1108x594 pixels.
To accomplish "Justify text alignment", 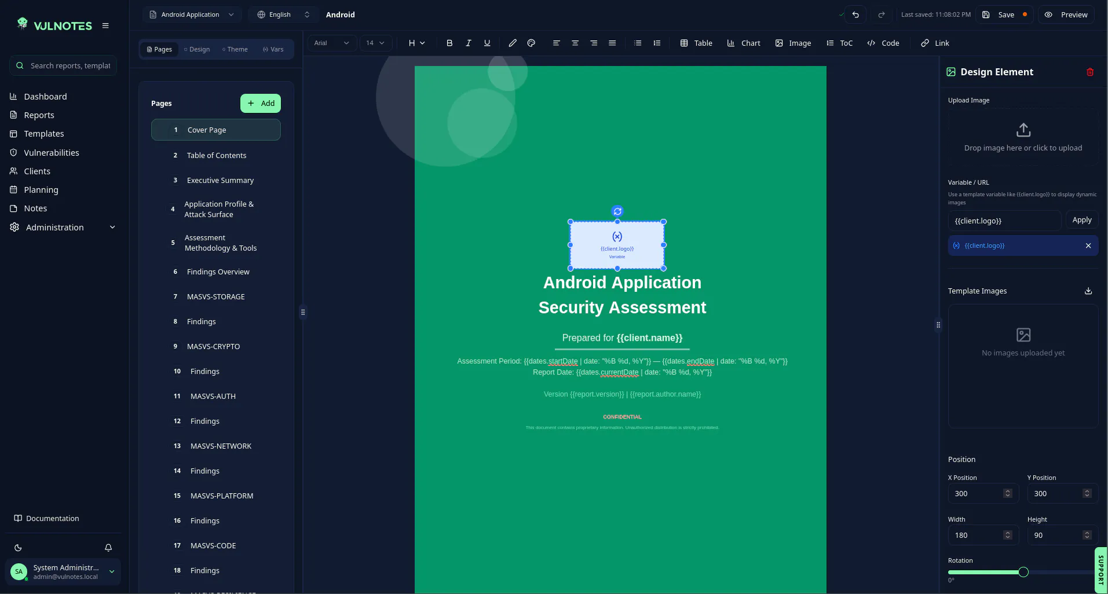I will pos(612,43).
